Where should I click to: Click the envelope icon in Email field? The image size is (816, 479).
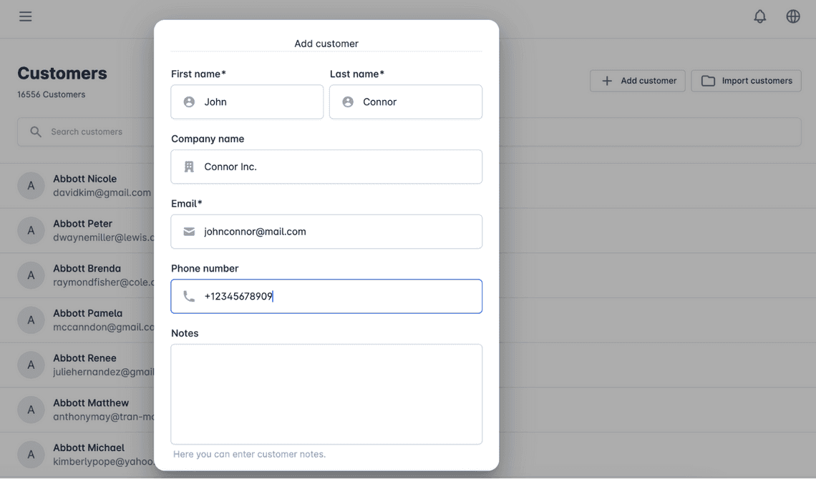[190, 232]
